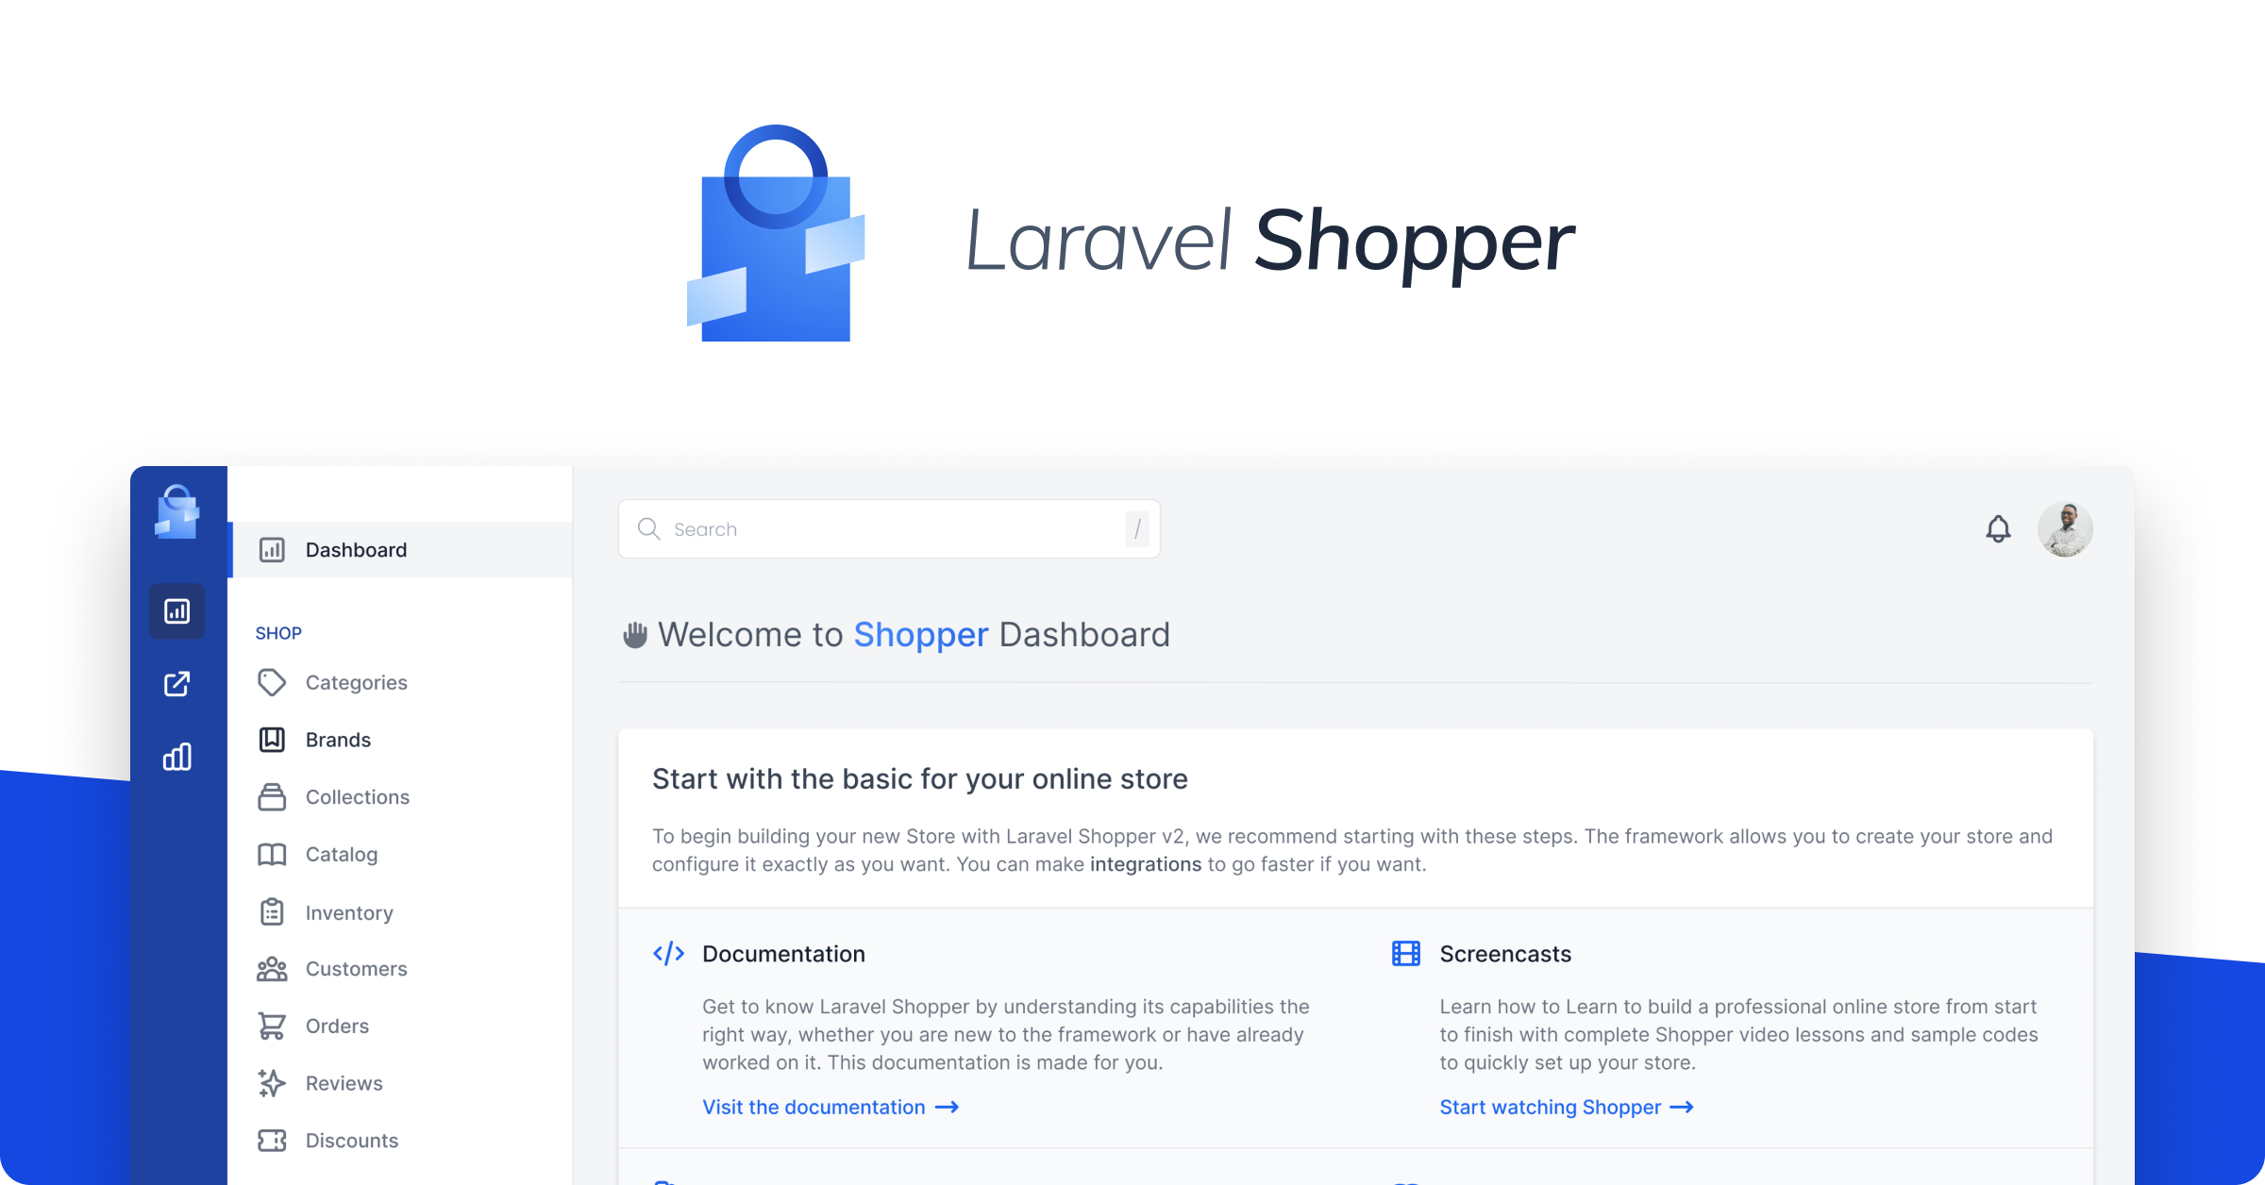The image size is (2265, 1185).
Task: Open the Categories section
Action: point(355,680)
